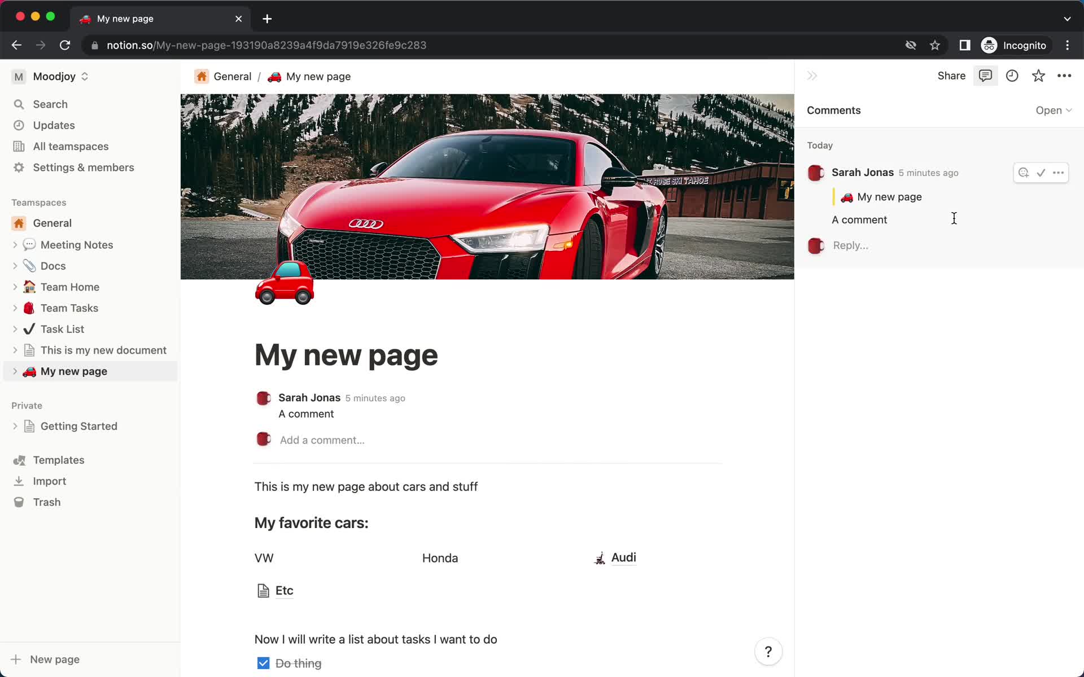Click the Notion search icon

19,104
